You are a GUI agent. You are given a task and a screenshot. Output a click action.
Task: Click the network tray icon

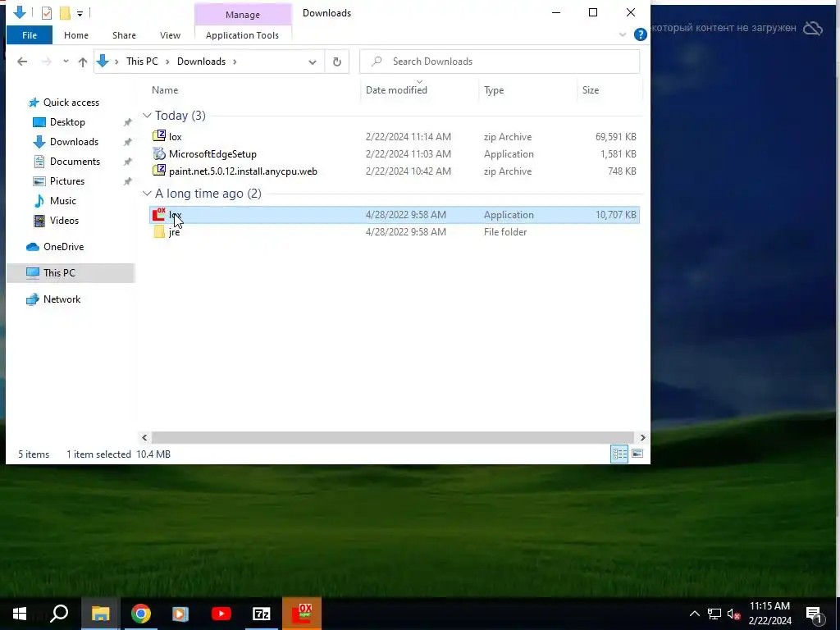click(714, 614)
